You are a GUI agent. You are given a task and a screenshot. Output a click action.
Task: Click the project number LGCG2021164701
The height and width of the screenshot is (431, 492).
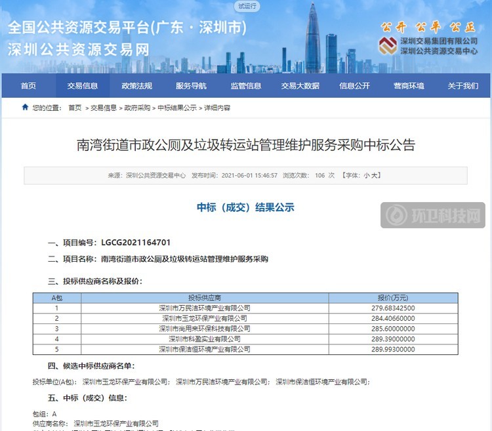(136, 243)
